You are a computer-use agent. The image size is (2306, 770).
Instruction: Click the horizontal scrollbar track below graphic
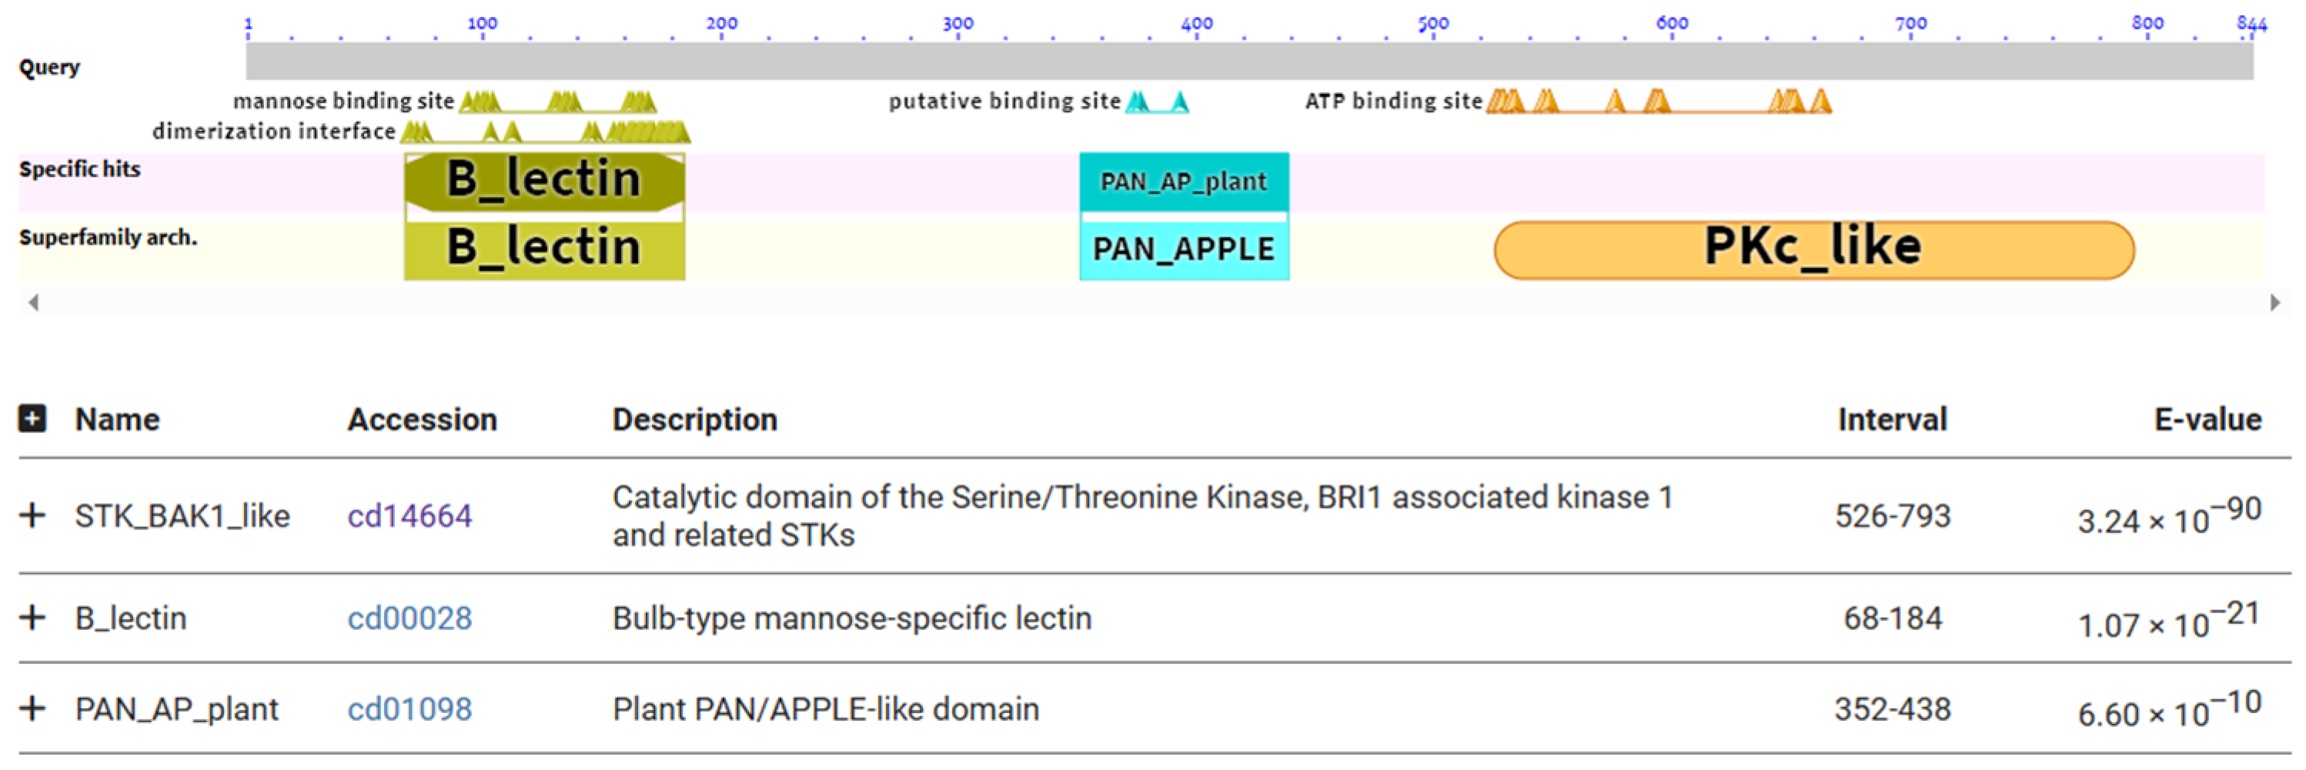point(1153,302)
